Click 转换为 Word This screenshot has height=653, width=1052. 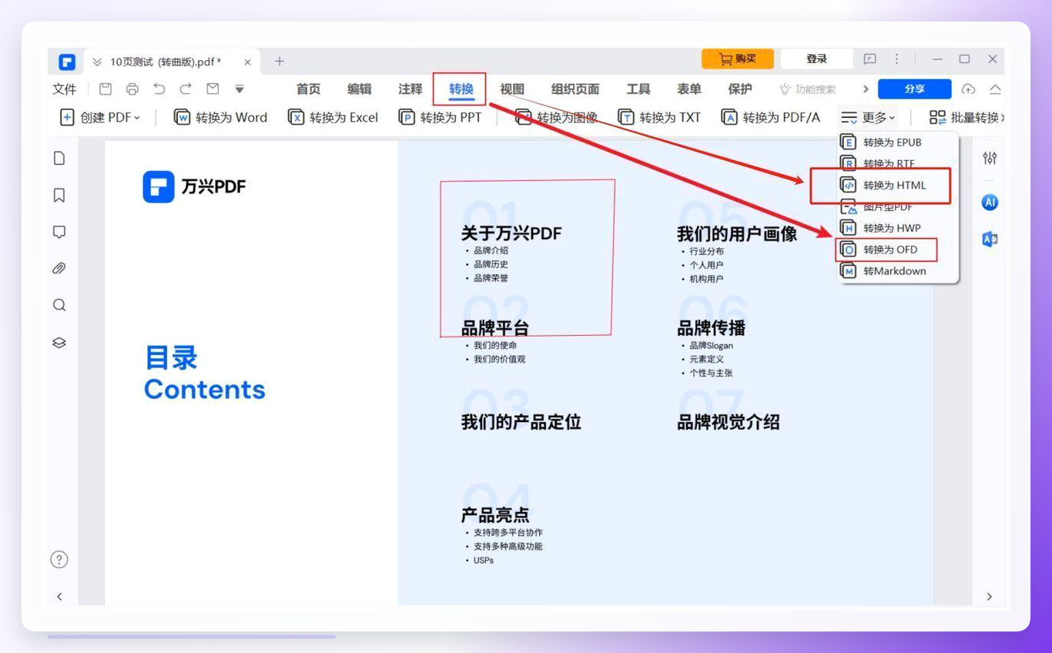[x=220, y=117]
